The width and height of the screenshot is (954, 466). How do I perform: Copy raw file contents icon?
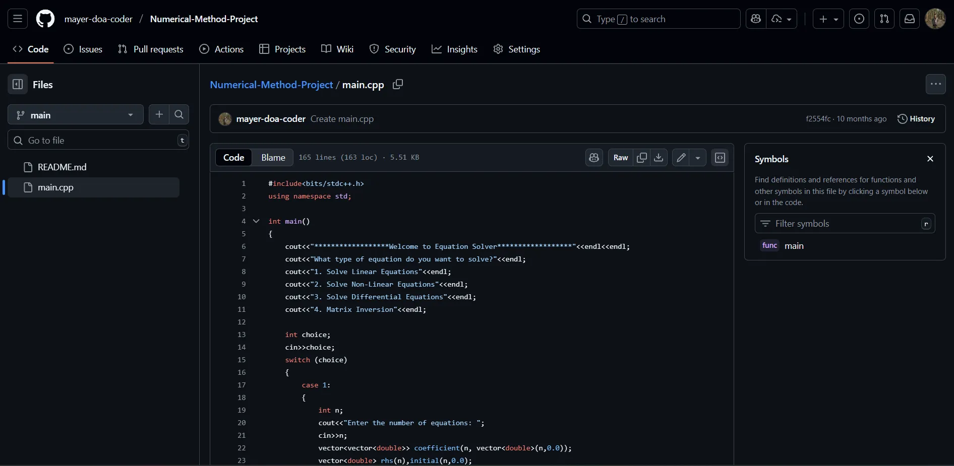[642, 158]
